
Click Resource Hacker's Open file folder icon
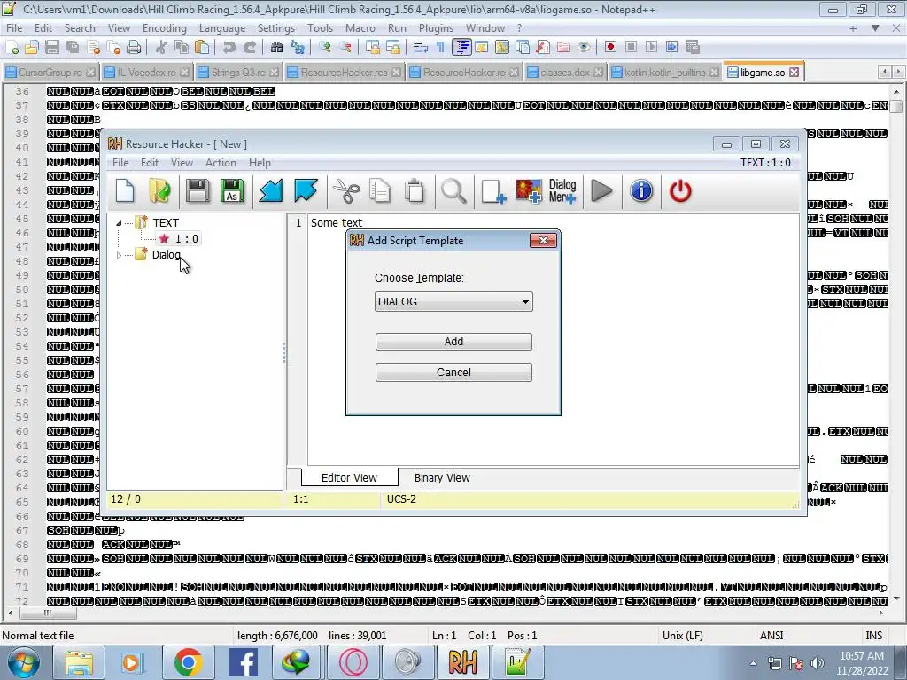point(159,191)
